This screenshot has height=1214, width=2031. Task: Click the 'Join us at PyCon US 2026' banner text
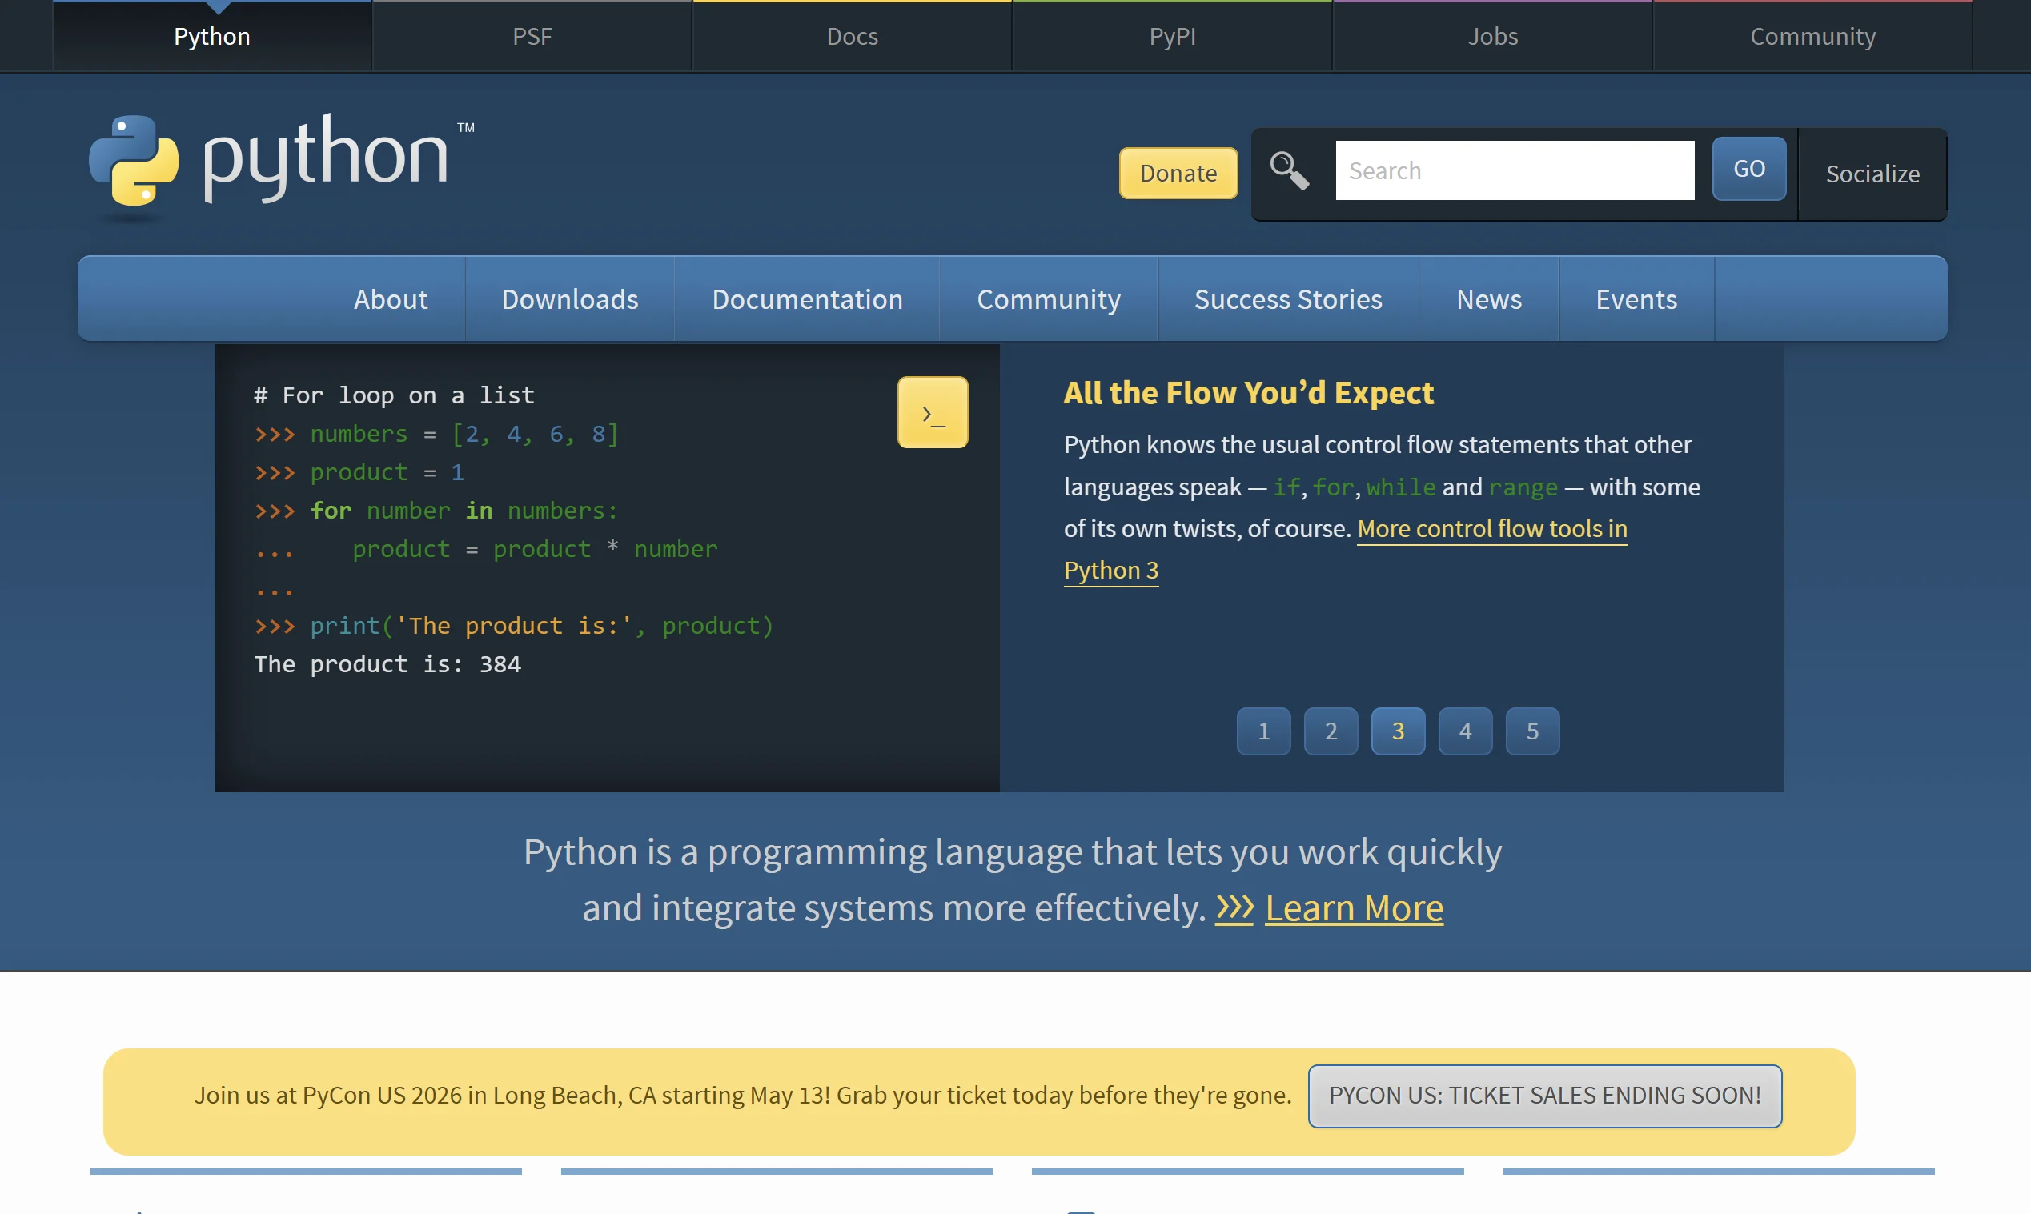point(742,1095)
